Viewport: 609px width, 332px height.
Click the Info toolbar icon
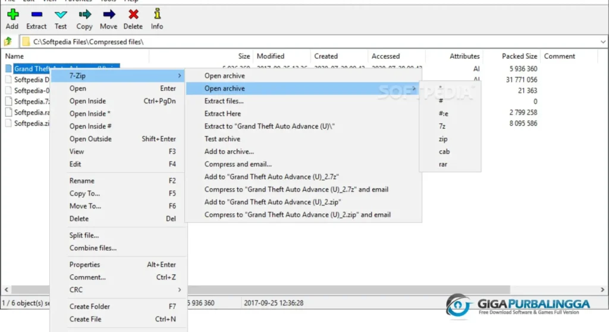[157, 14]
